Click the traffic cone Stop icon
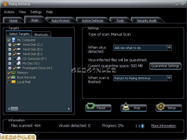This screenshot has width=187, height=140. click(126, 106)
